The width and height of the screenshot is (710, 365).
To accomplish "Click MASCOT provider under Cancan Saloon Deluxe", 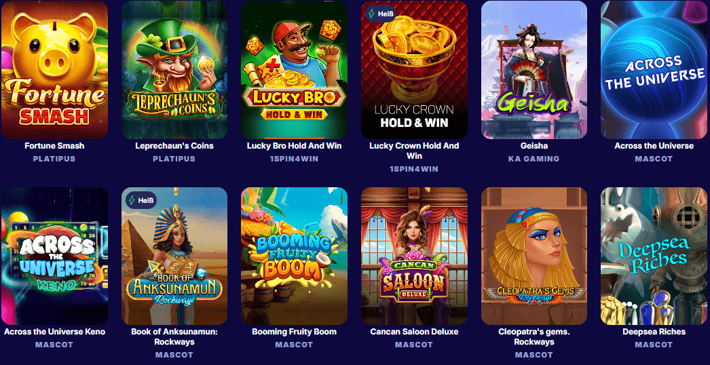I will coord(414,345).
